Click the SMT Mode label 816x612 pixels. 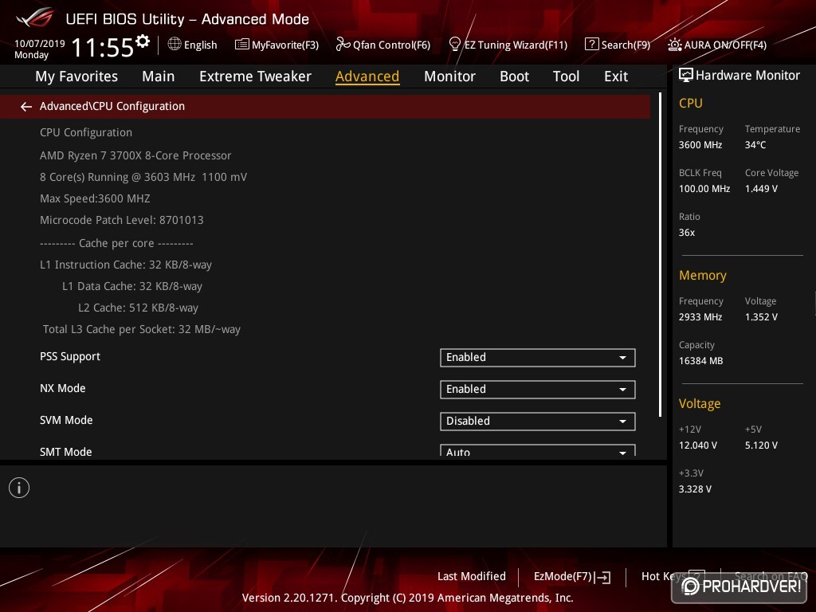pyautogui.click(x=65, y=452)
